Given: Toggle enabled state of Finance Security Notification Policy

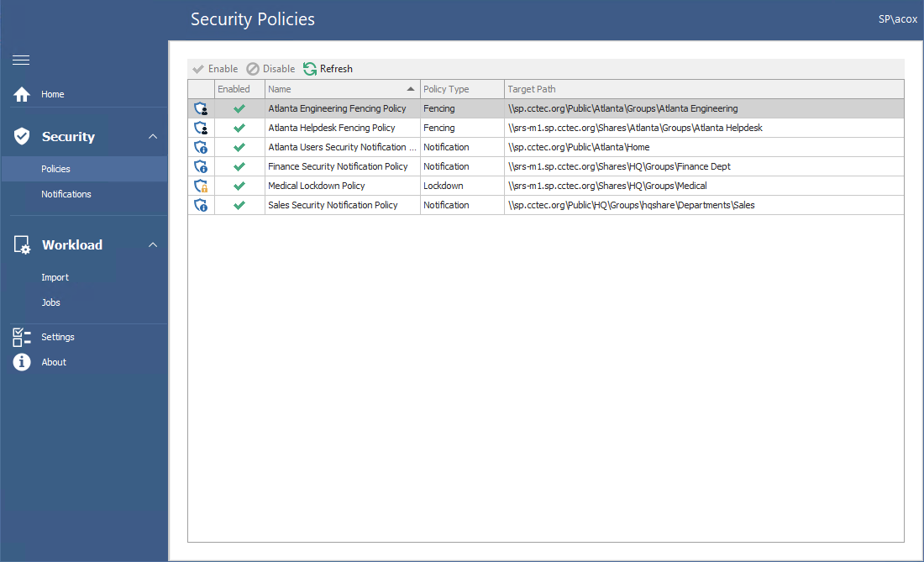Looking at the screenshot, I should point(239,166).
